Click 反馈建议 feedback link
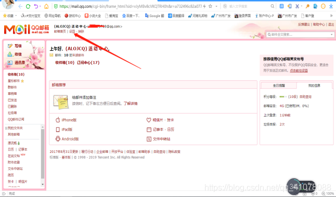Screen dimensions: 336x197 pyautogui.click(x=304, y=24)
